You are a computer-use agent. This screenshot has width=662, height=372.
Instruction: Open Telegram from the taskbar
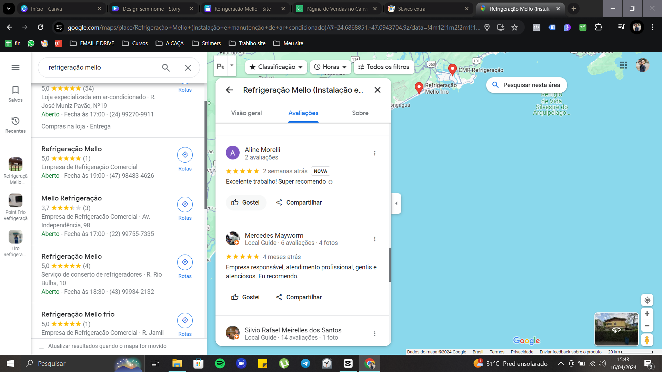[305, 363]
